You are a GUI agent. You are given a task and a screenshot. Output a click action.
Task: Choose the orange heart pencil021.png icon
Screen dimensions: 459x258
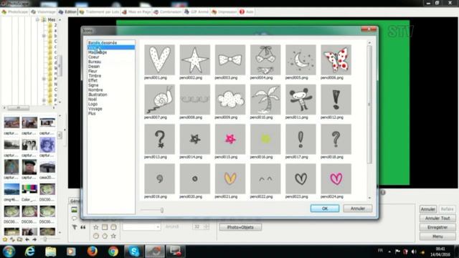[230, 178]
